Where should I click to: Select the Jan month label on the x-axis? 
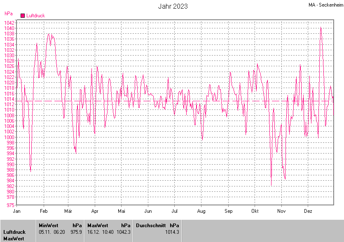pos(17,211)
